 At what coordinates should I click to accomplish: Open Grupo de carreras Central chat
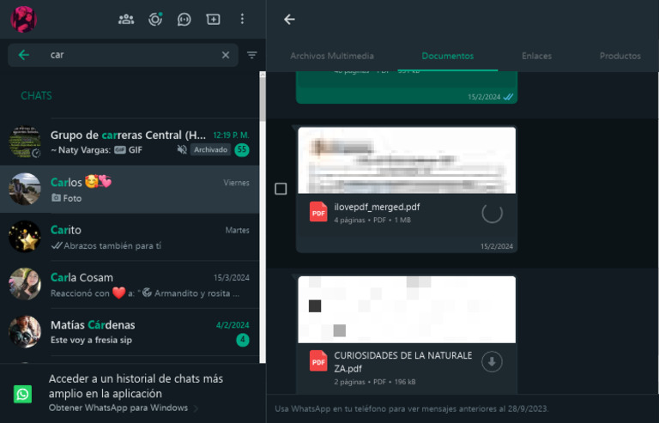pos(130,142)
